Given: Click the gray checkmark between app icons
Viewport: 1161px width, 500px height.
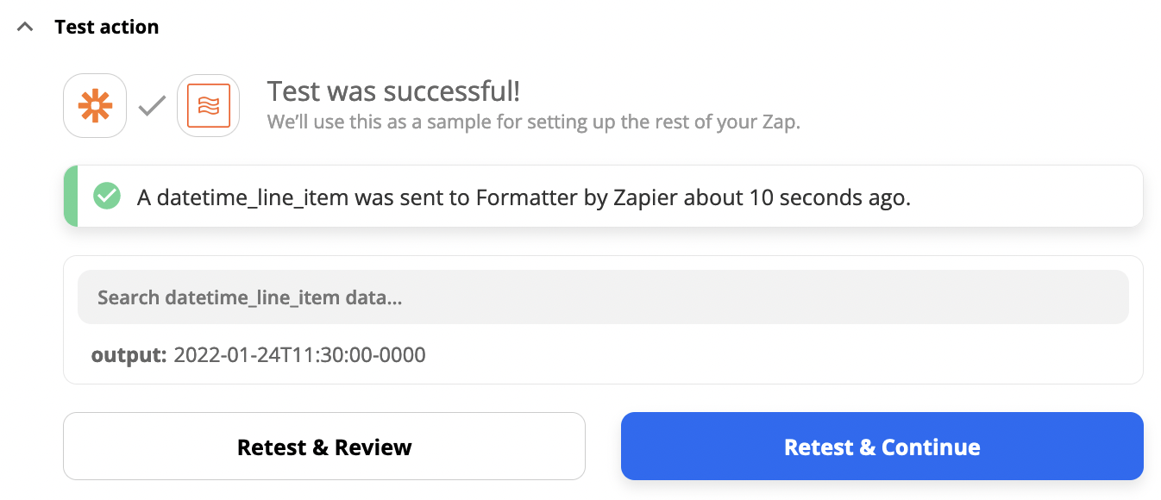Looking at the screenshot, I should click(x=152, y=106).
